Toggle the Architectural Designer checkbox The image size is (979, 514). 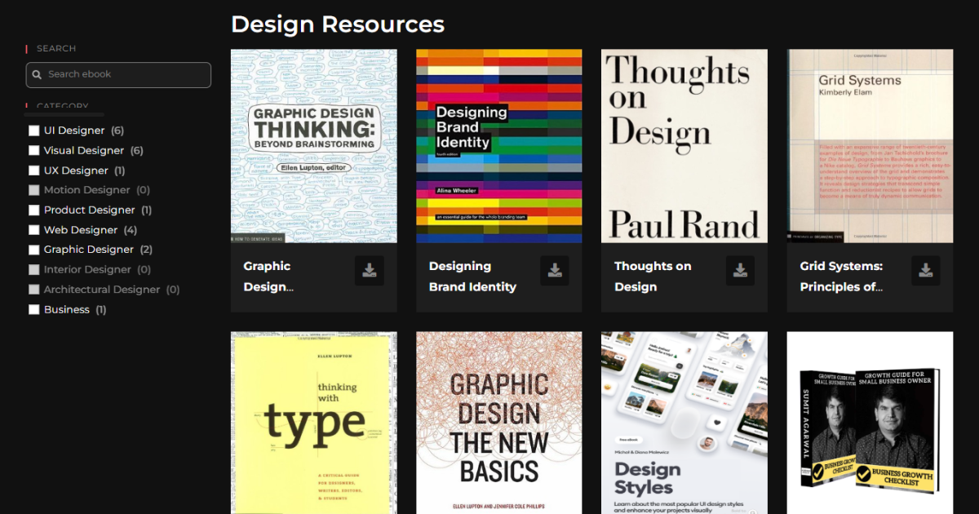33,290
